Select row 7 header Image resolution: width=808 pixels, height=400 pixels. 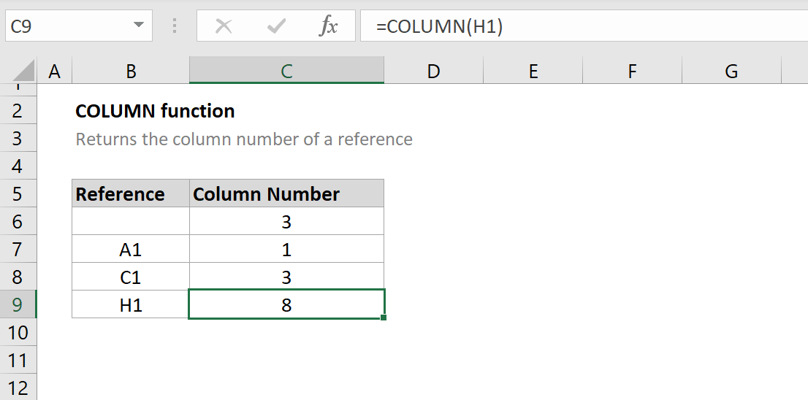click(18, 249)
